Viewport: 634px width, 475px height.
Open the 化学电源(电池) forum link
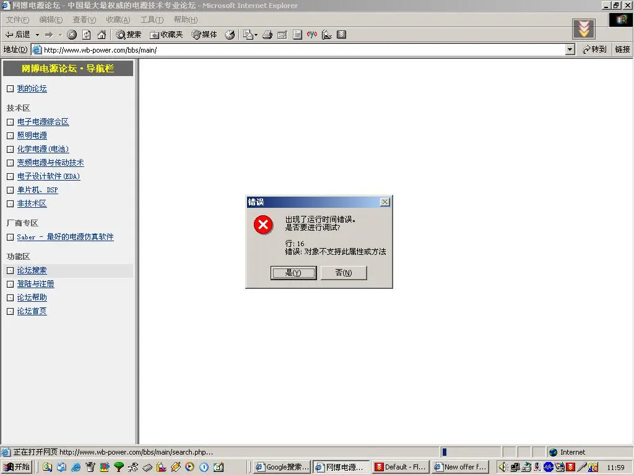[43, 149]
